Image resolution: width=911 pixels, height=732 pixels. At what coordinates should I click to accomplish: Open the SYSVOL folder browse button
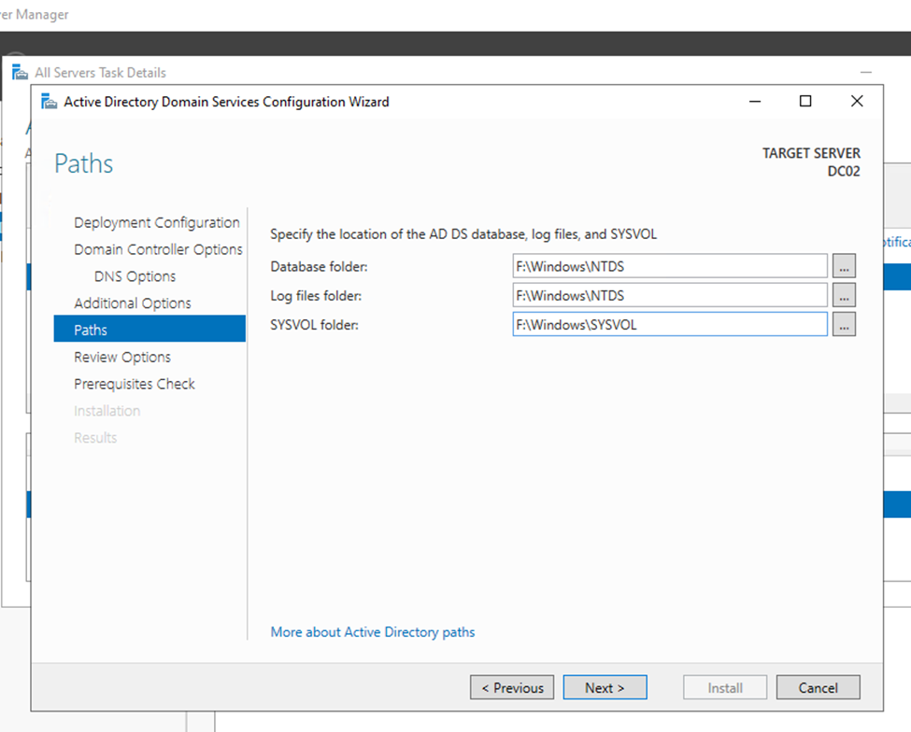[x=844, y=324]
